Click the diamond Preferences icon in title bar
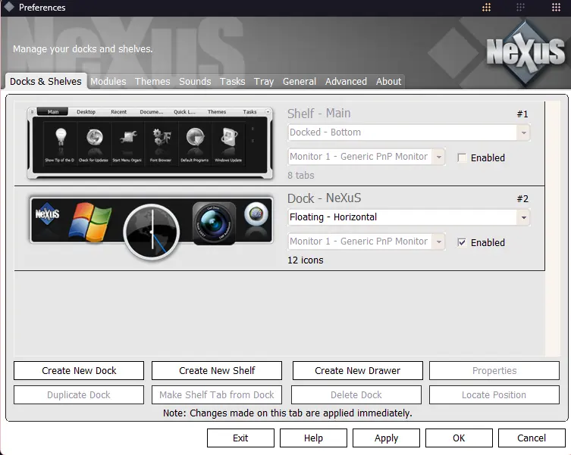Viewport: 571px width, 455px height. tap(9, 7)
